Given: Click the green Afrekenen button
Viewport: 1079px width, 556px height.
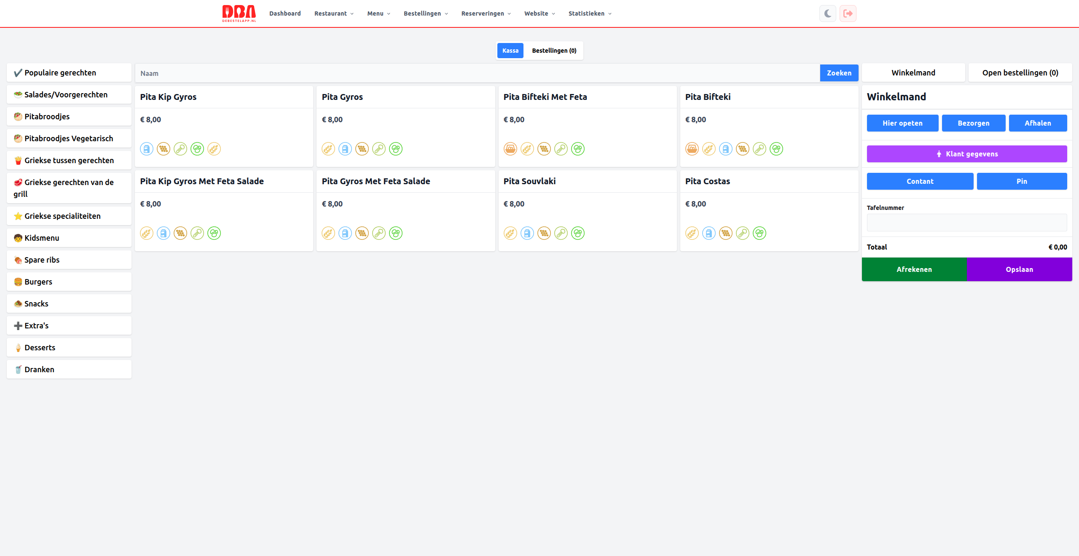Looking at the screenshot, I should (914, 269).
